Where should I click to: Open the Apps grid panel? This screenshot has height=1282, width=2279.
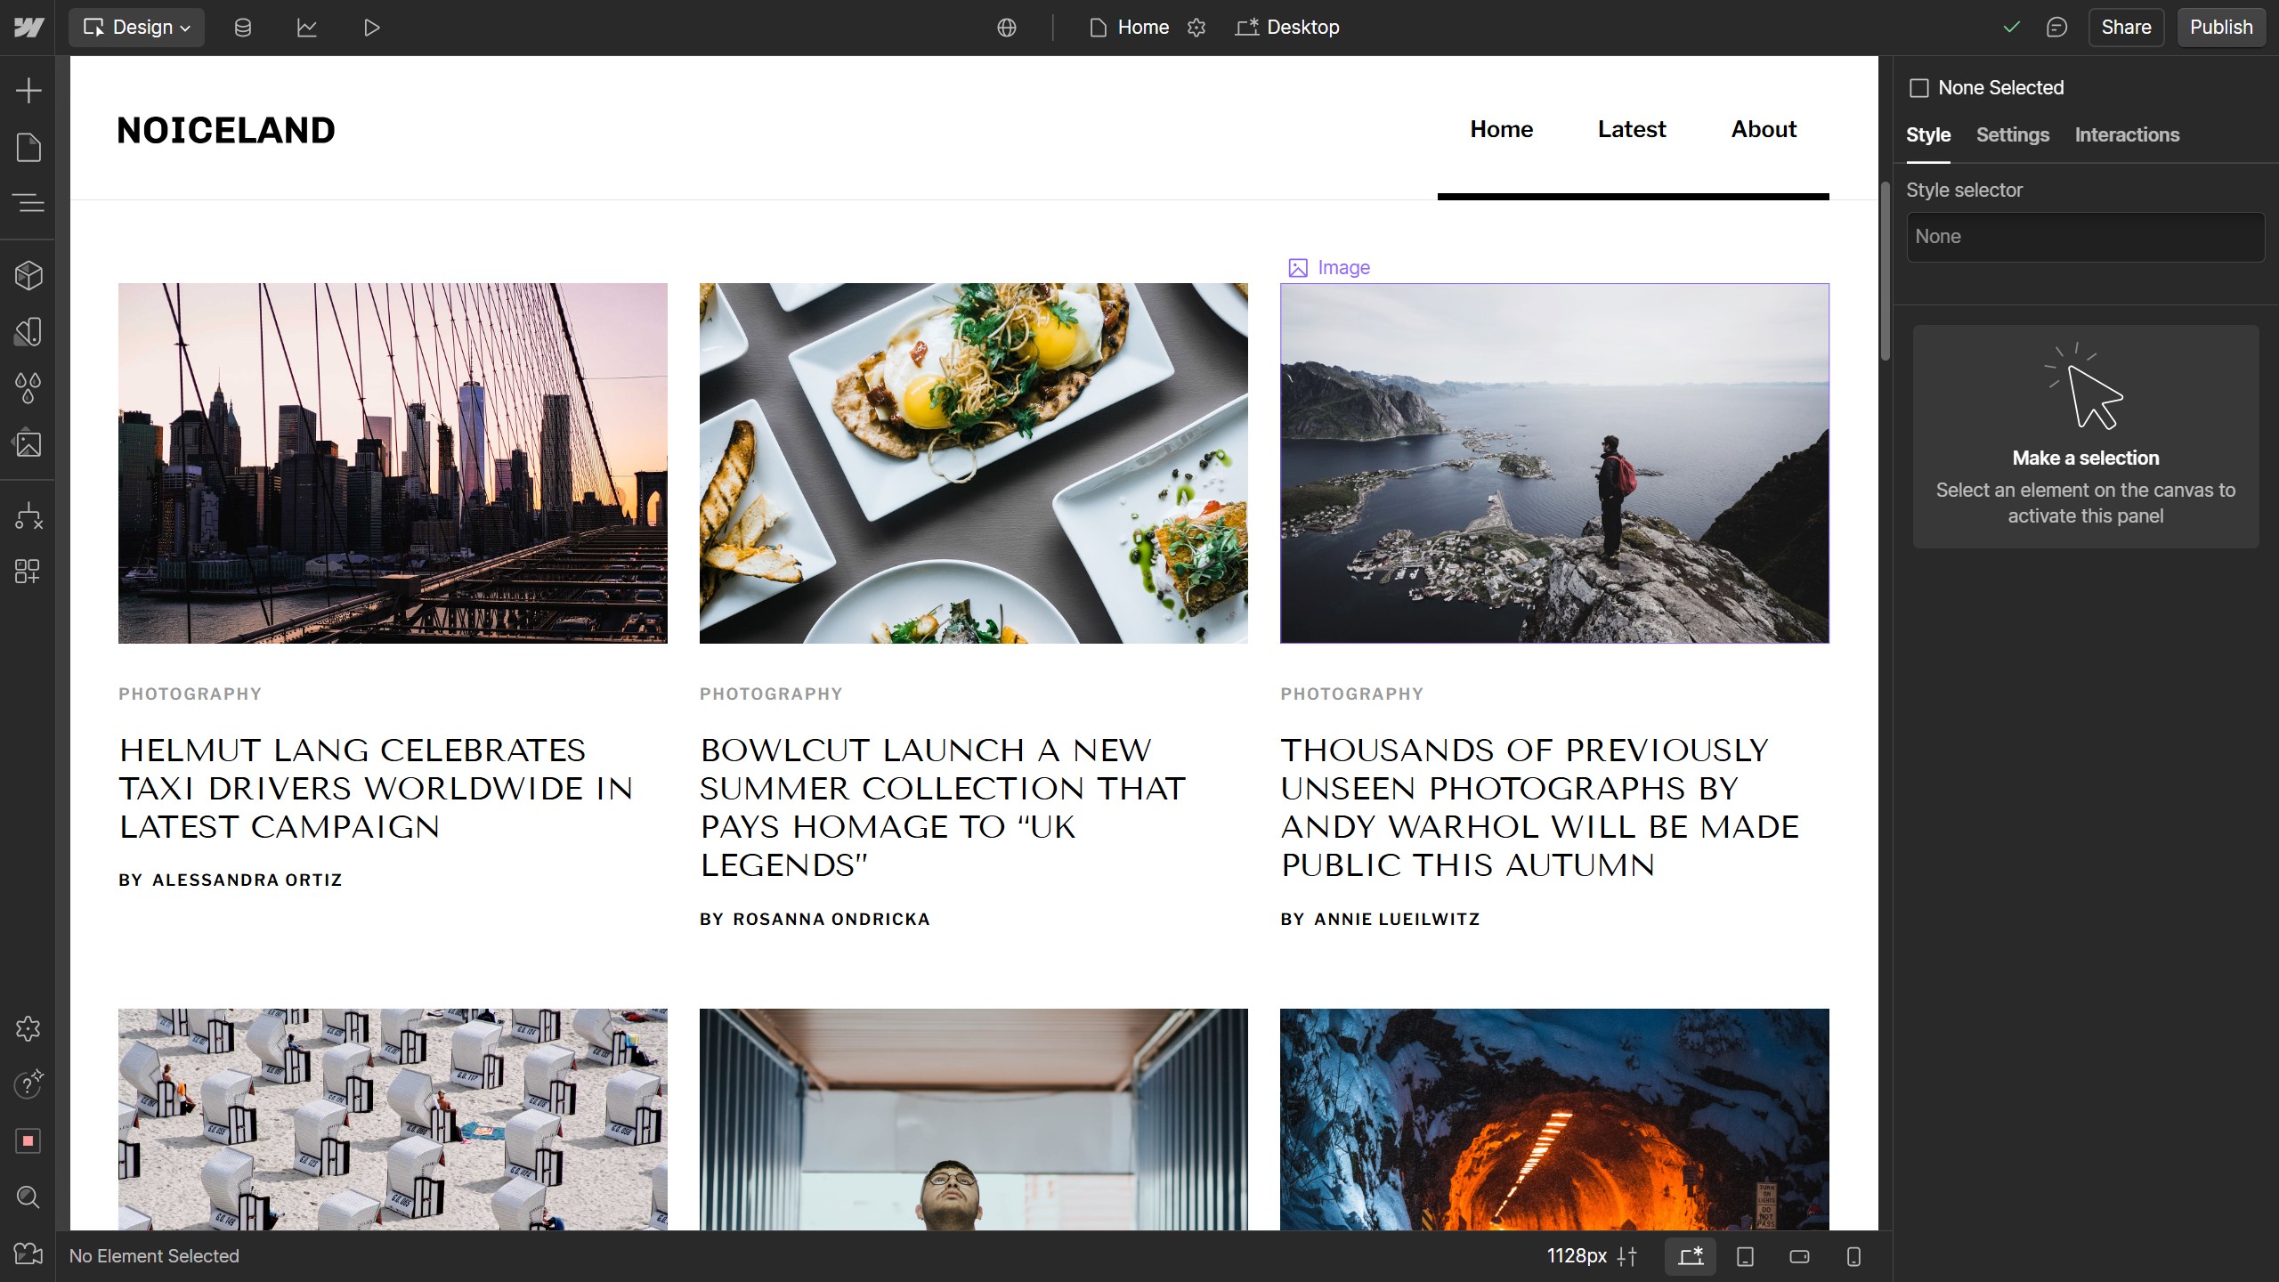coord(28,572)
